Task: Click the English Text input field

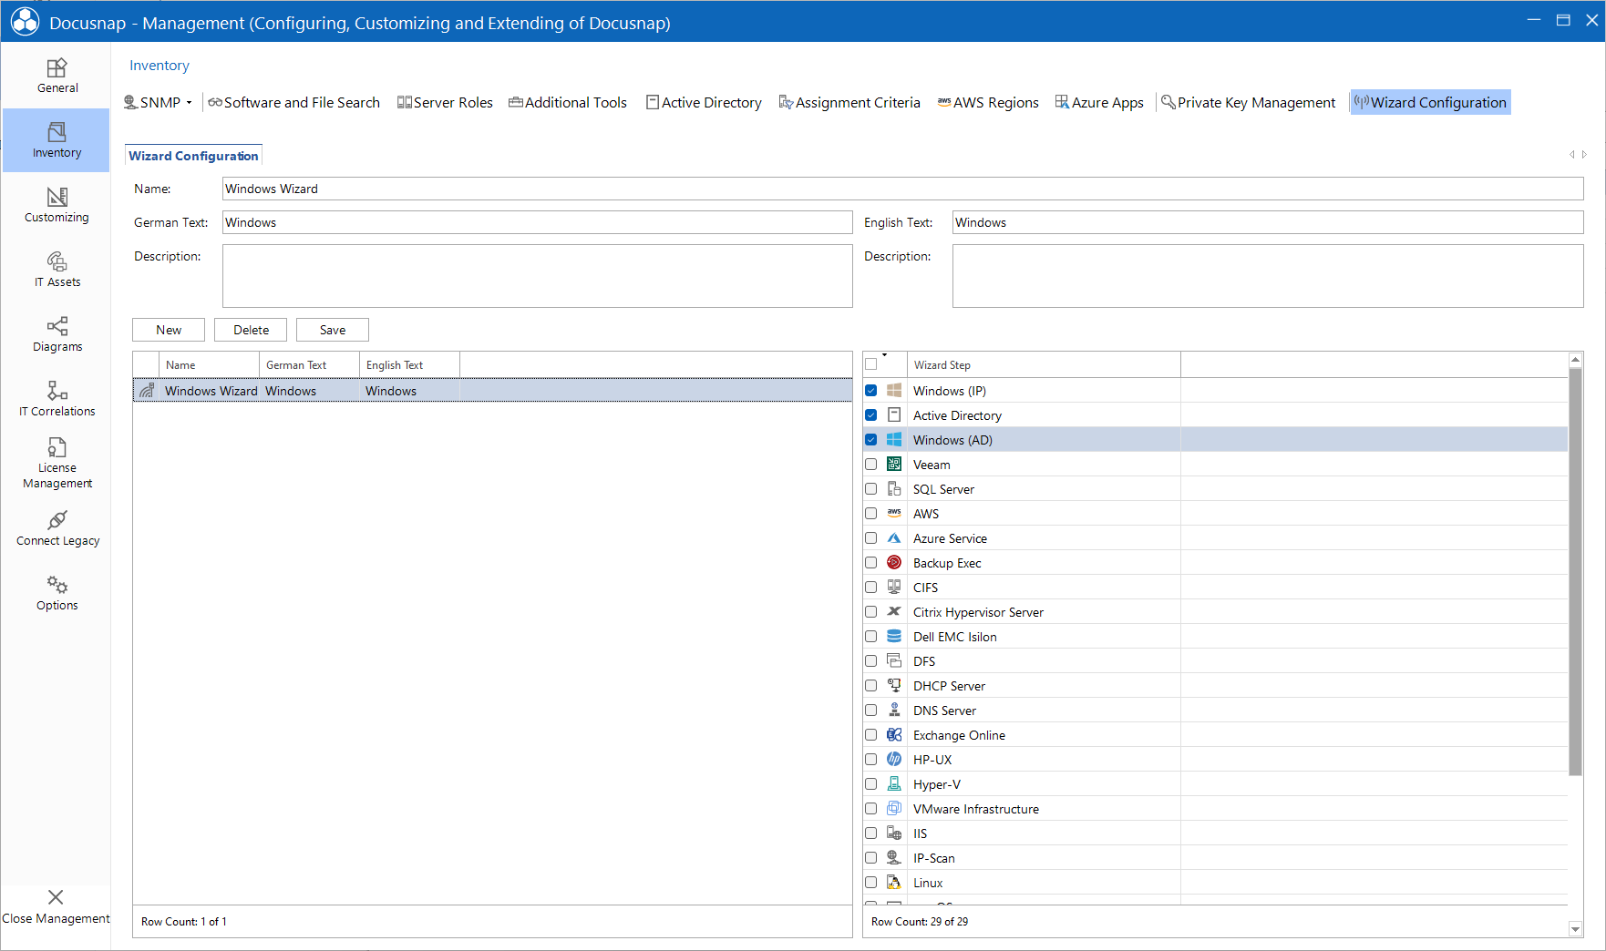Action: pyautogui.click(x=1268, y=222)
